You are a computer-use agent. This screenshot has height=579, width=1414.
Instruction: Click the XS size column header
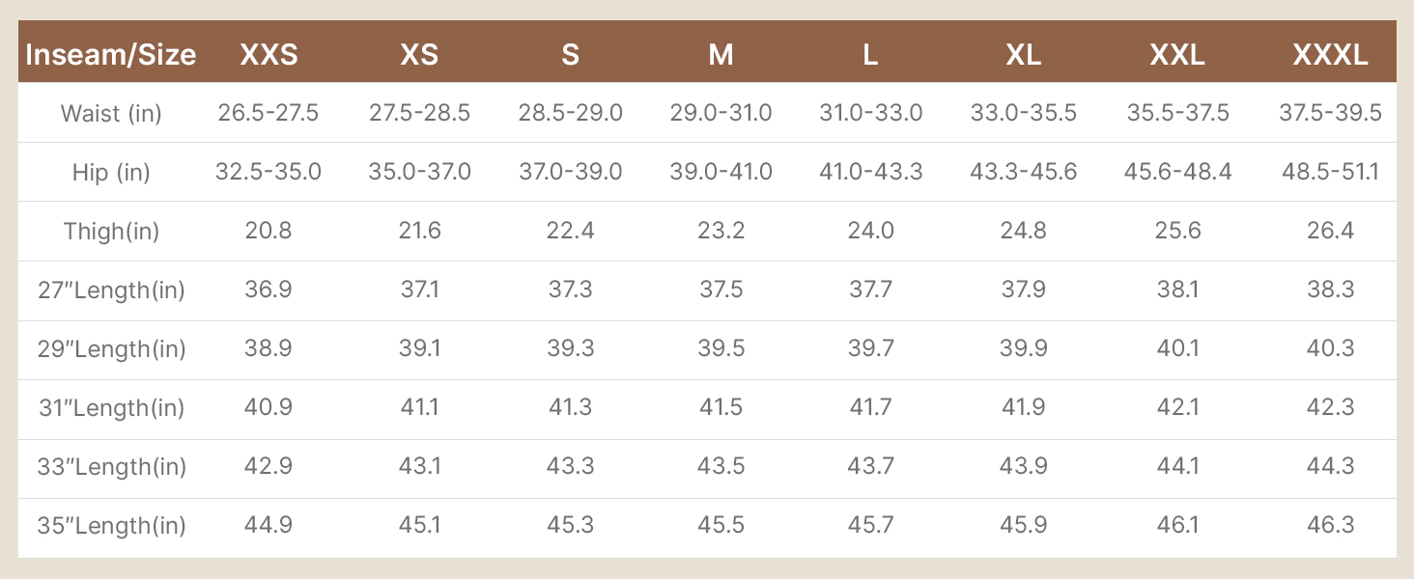click(x=419, y=54)
